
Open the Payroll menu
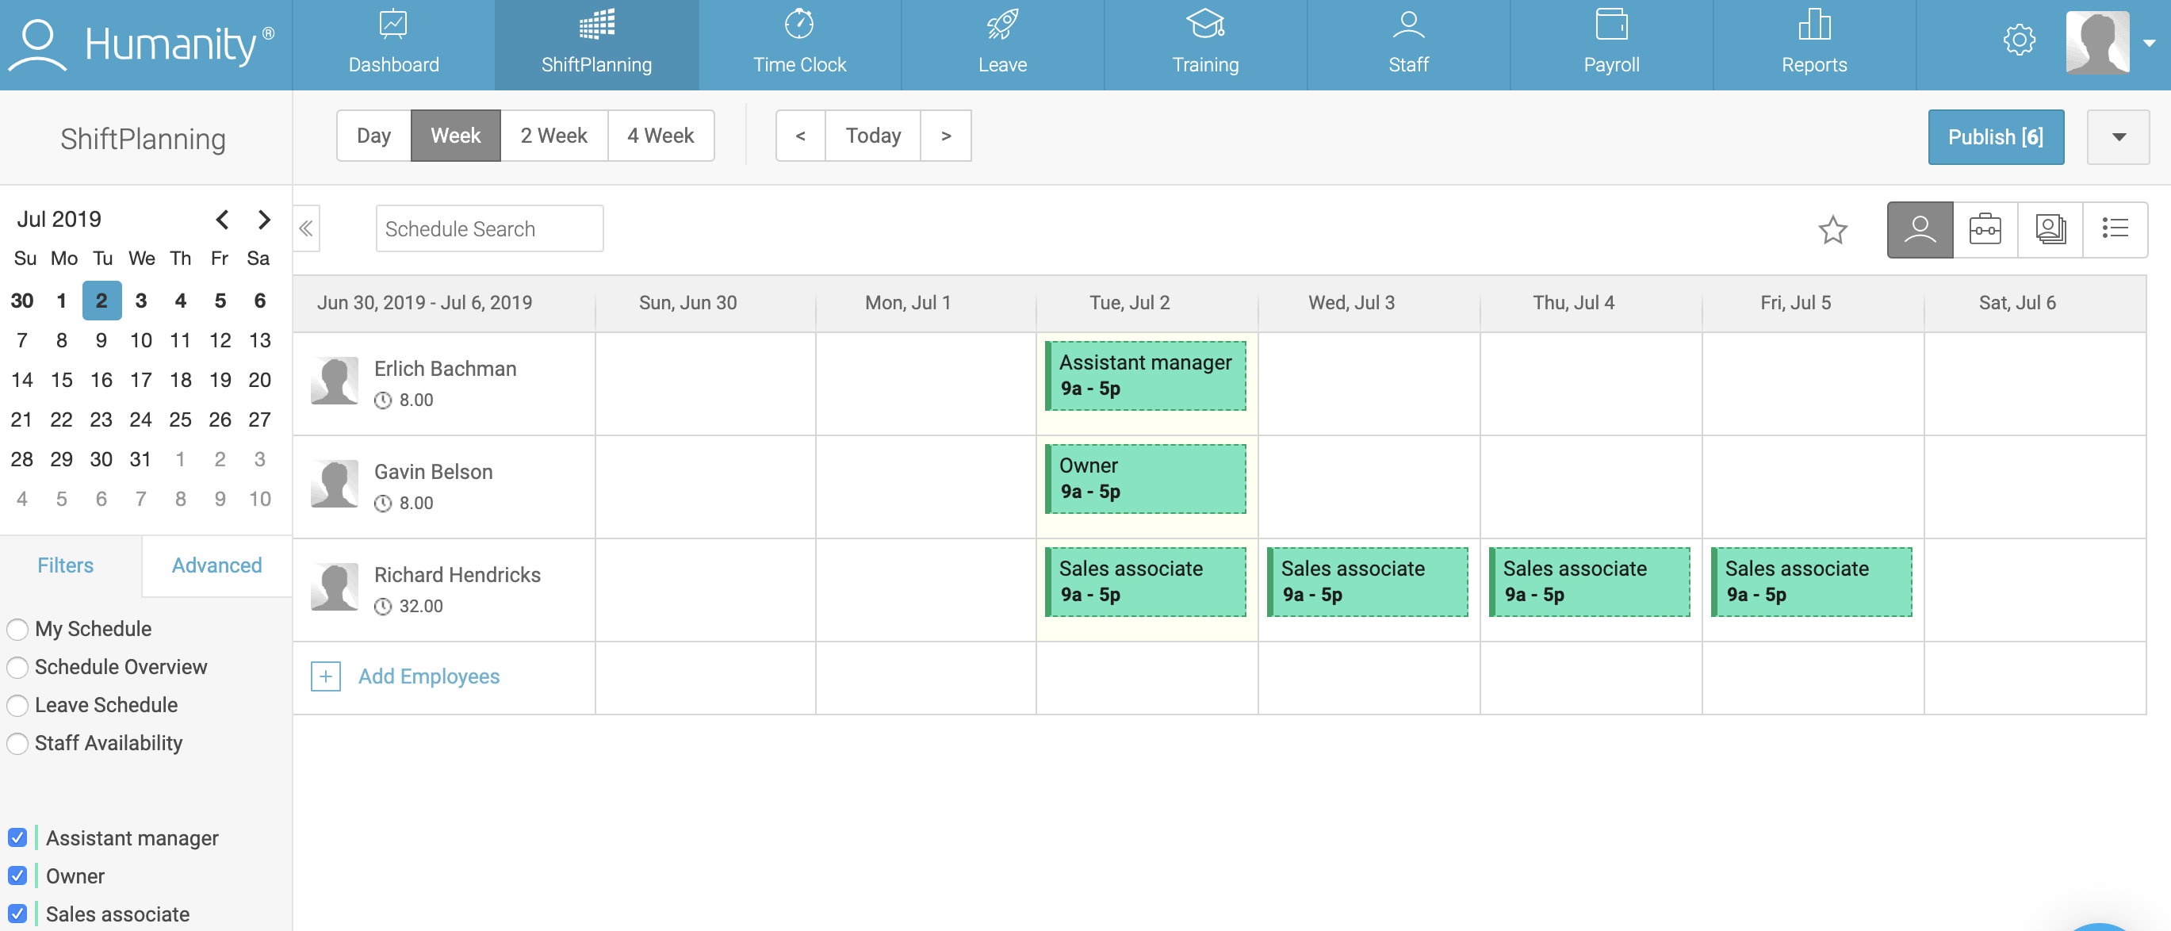coord(1610,44)
